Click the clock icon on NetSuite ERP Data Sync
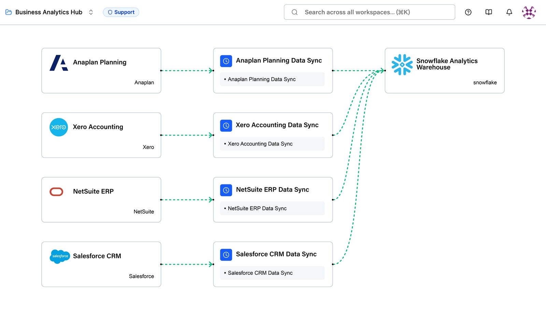The image size is (546, 318). [x=226, y=190]
